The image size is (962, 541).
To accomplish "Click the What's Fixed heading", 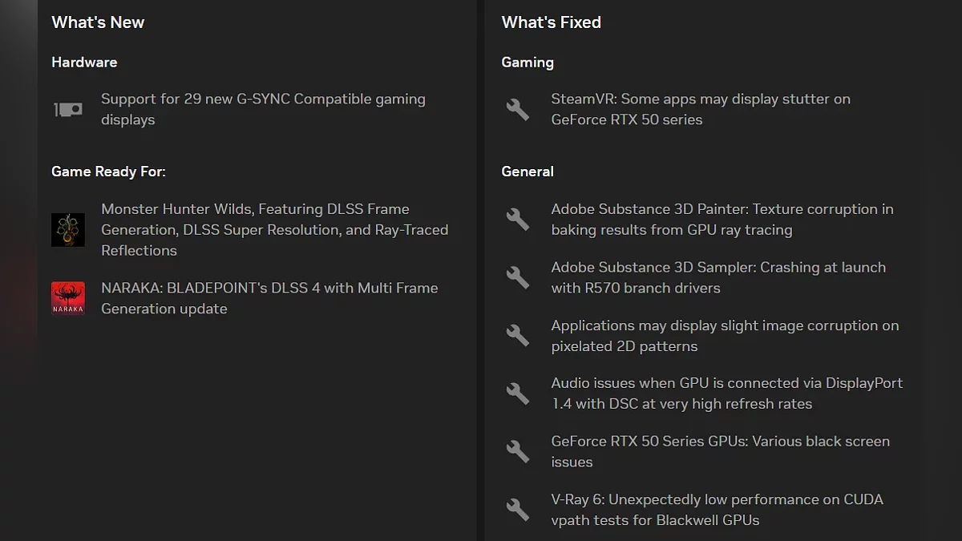I will tap(551, 22).
